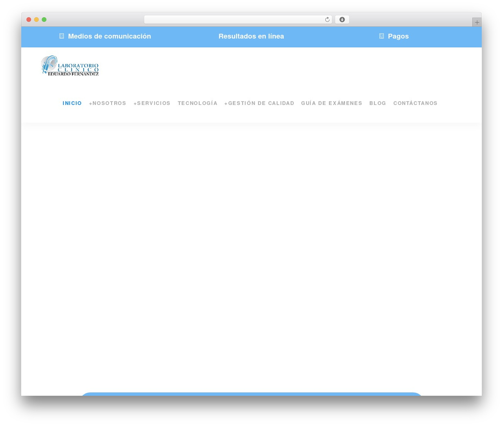Click Laboratorio Clinico Eduardo Fernandez logo
Image resolution: width=503 pixels, height=426 pixels.
click(70, 66)
